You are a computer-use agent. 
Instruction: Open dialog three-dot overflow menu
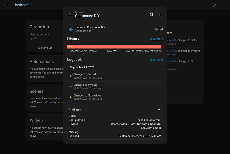click(x=160, y=14)
